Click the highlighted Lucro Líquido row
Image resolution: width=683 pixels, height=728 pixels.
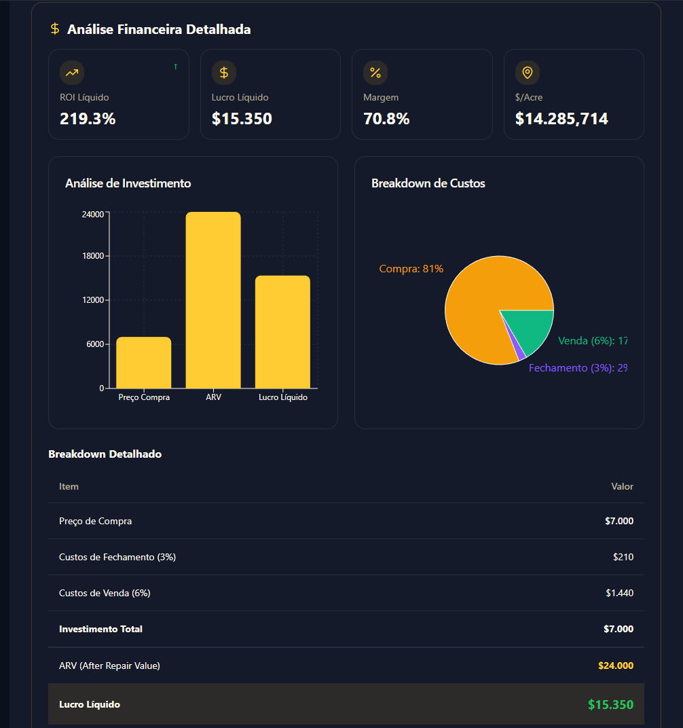[x=339, y=704]
